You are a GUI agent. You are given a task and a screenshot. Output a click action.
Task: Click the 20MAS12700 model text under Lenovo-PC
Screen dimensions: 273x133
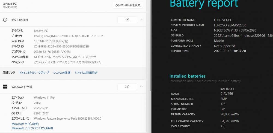point(10,7)
